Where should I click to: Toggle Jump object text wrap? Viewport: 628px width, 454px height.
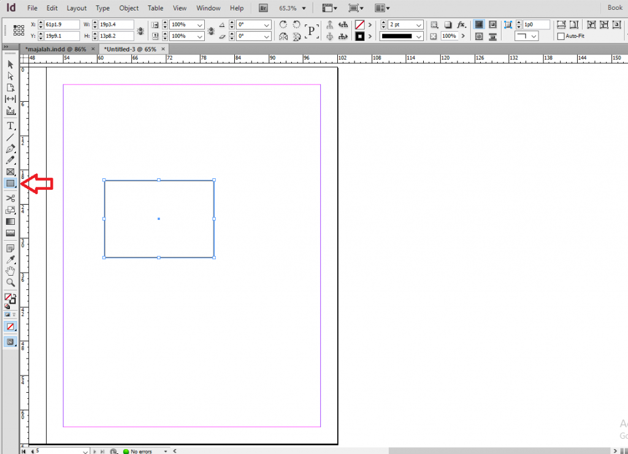coord(492,37)
